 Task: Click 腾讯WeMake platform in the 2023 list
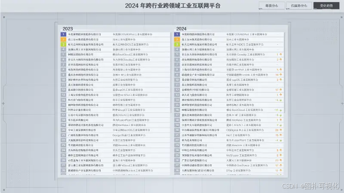[129, 125]
